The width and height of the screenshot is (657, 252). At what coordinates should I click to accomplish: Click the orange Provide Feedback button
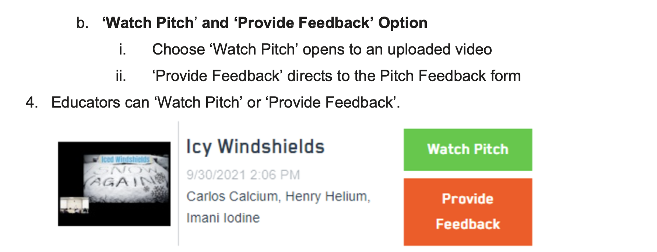[468, 212]
